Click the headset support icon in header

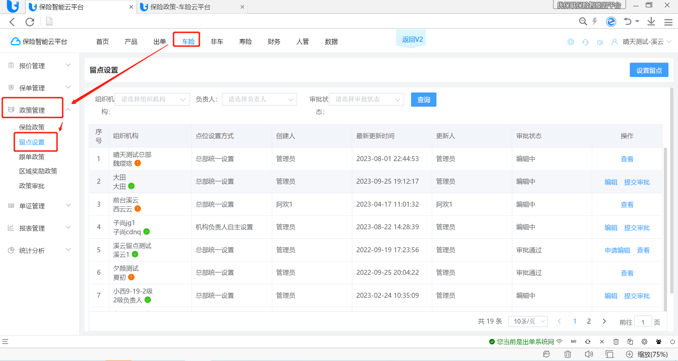585,42
